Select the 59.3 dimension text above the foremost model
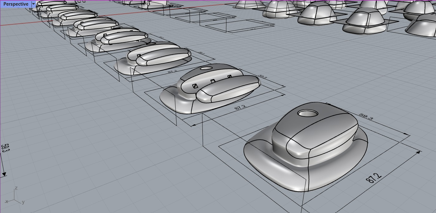Screen dimensions: 436x213 (x=366, y=117)
